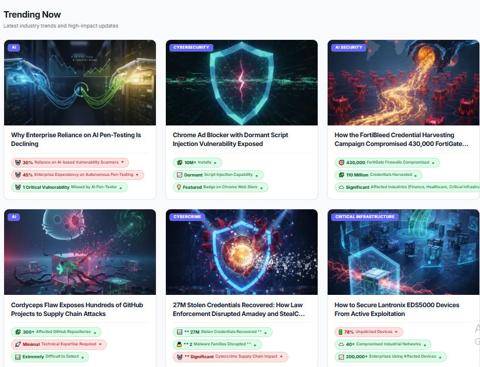Viewport: 480px width, 367px height.
Task: Open How to Secure Lantronix EDS5000 Devices headline
Action: (x=397, y=310)
